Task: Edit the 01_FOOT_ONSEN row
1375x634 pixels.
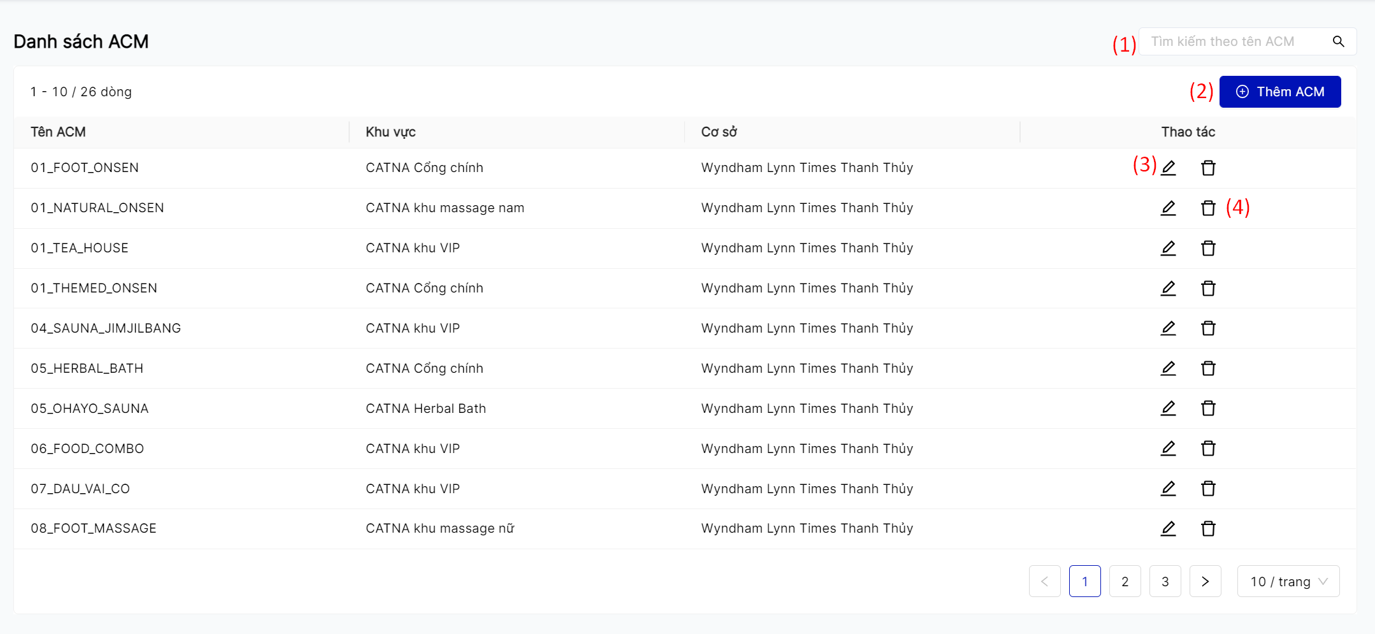Action: pos(1168,168)
